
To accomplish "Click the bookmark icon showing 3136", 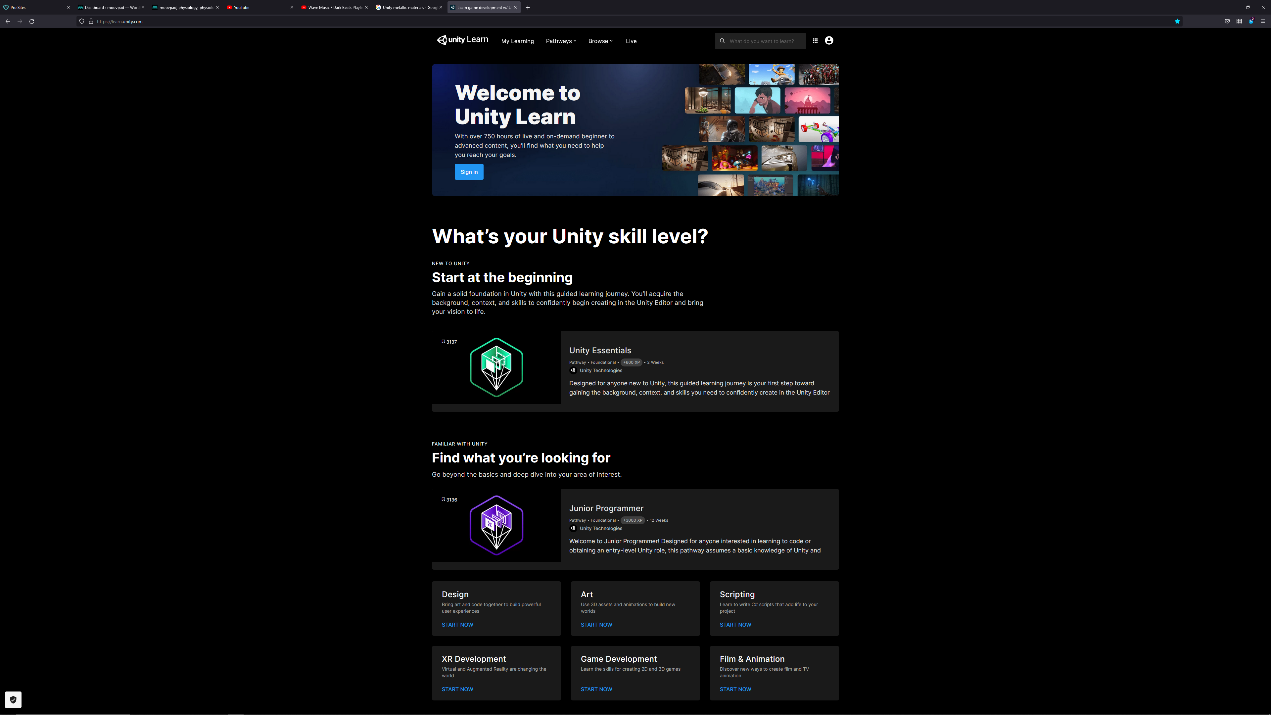I will [x=443, y=500].
